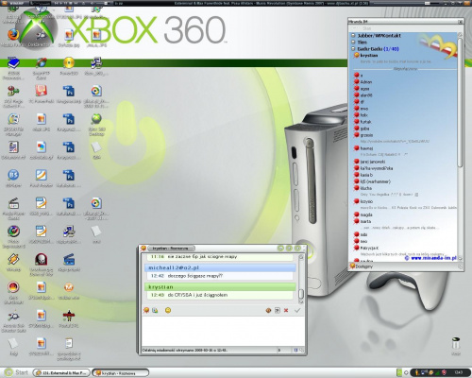Image resolution: width=472 pixels, height=378 pixels.
Task: Launch BSPlayer desktop shortcut
Action: [13, 175]
